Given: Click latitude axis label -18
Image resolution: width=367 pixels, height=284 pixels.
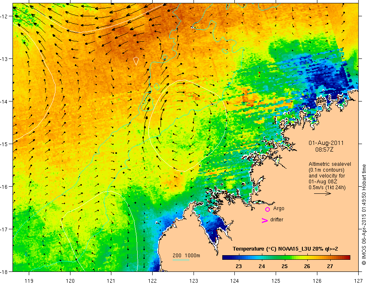Looking at the screenshot, I should (x=5, y=271).
